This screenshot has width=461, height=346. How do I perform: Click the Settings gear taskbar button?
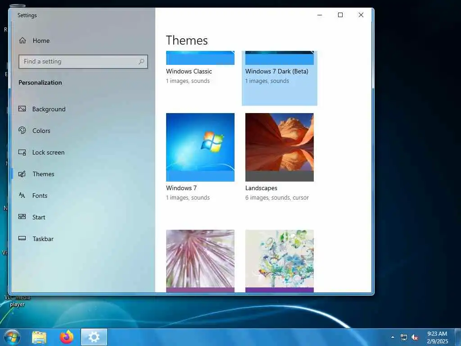click(94, 337)
